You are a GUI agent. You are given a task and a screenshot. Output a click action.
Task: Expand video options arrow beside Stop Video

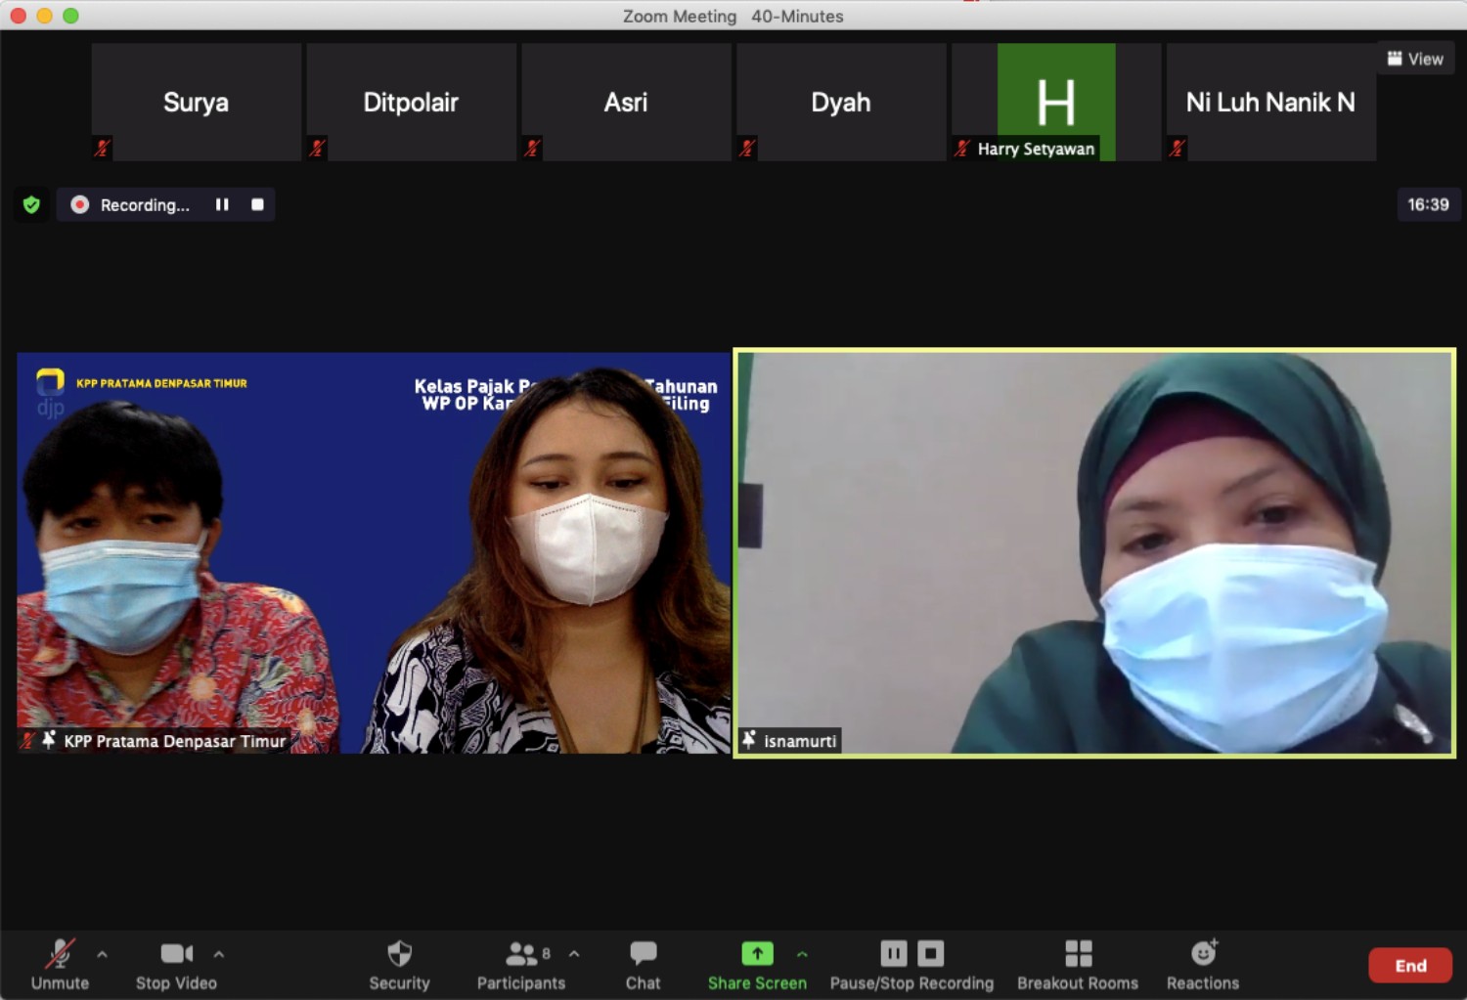click(x=219, y=954)
